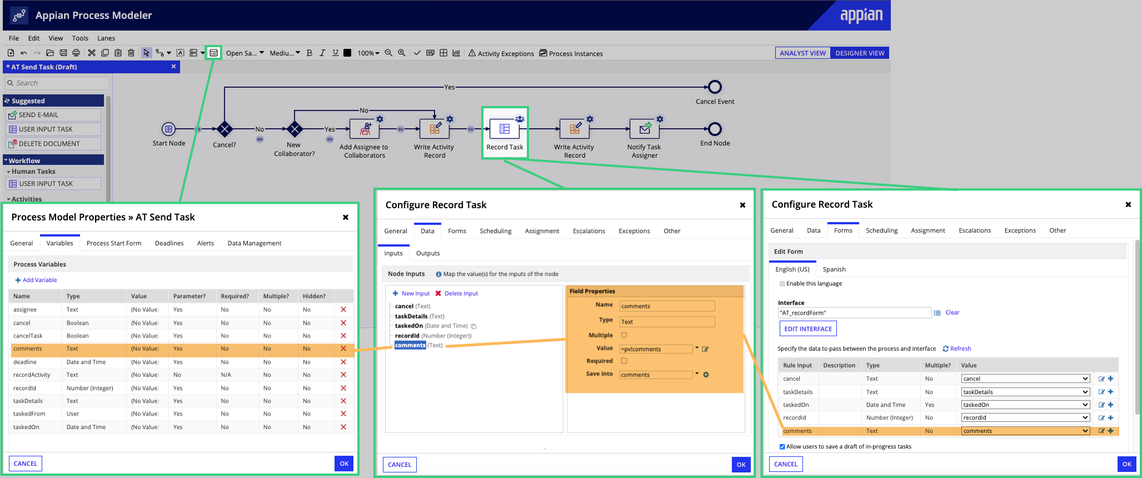Click the Copy icon in toolbar

105,53
